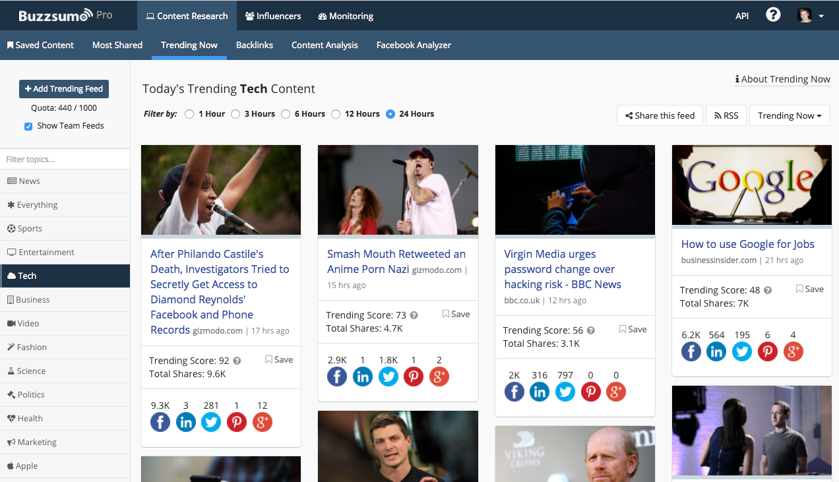The height and width of the screenshot is (482, 839).
Task: Share Virgin Media article on Google Plus
Action: 616,392
